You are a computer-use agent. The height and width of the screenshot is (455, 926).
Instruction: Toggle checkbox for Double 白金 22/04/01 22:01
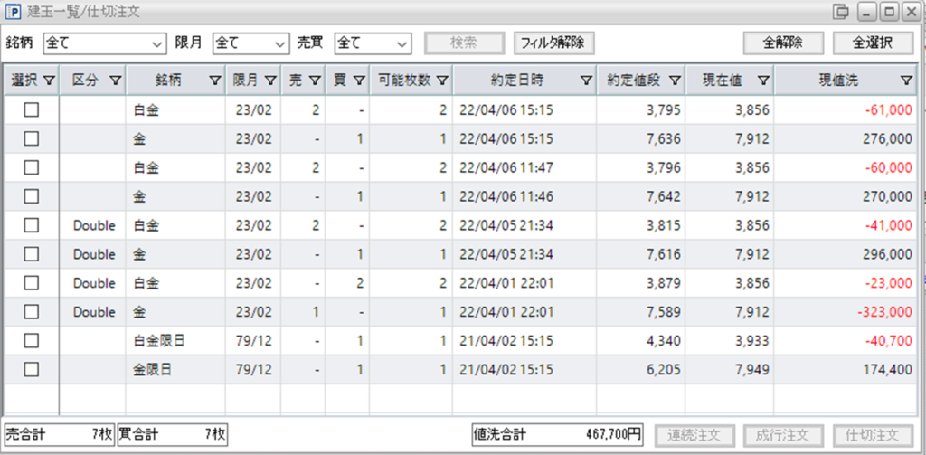[32, 283]
